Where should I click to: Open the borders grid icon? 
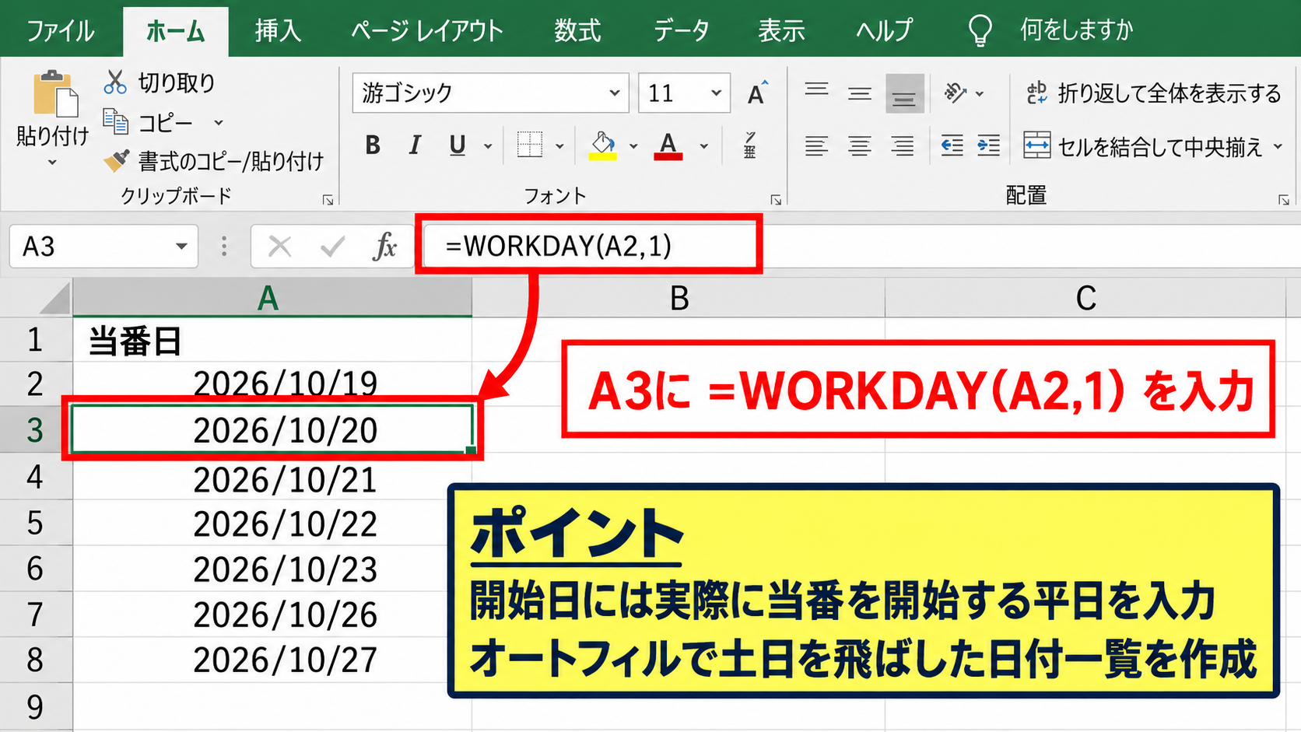(530, 145)
